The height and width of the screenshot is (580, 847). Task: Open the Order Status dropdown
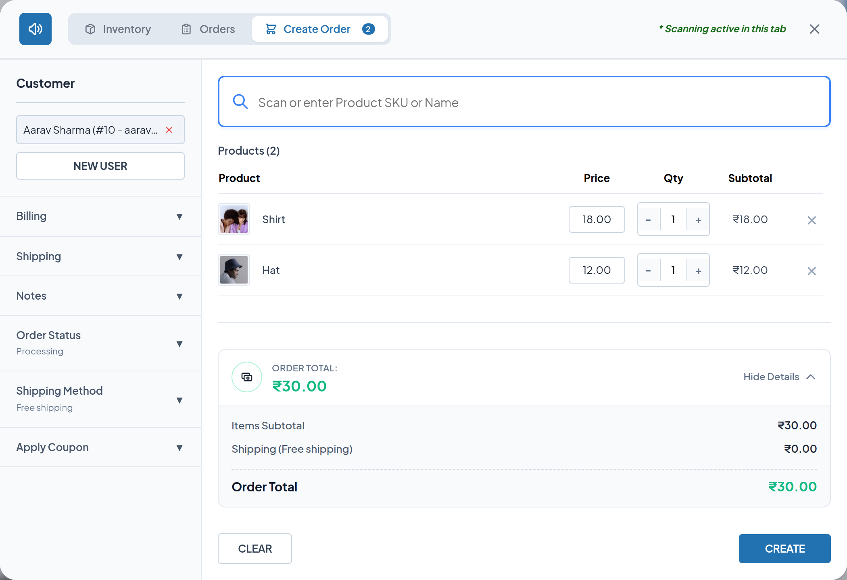pyautogui.click(x=100, y=343)
